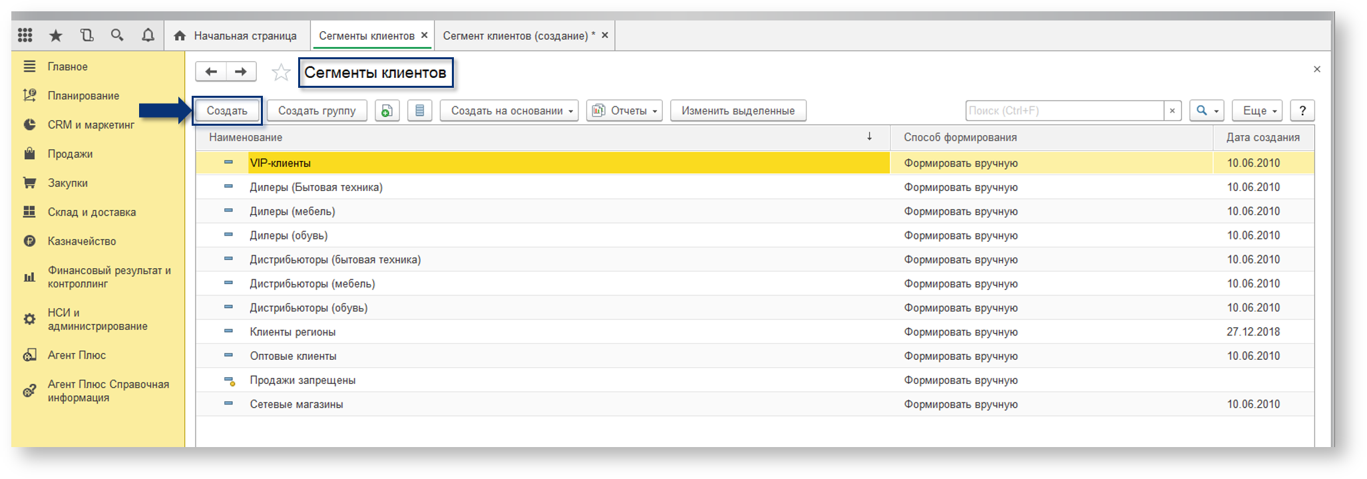Click the Создать группу button

click(317, 110)
